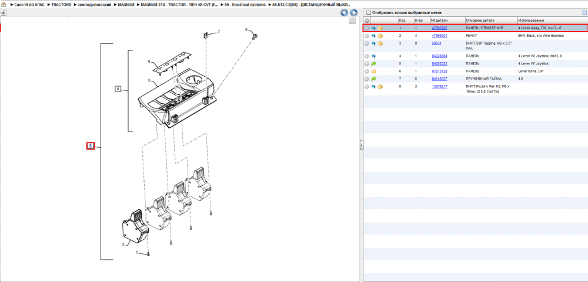The image size is (588, 282).
Task: Select 'РЫЧАГ' description cell
Action: (472, 36)
